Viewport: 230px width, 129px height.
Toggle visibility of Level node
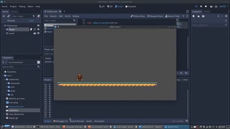(38, 33)
